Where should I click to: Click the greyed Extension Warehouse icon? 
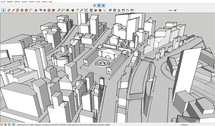pyautogui.click(x=104, y=10)
